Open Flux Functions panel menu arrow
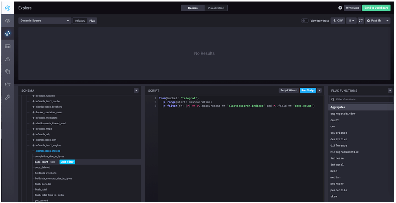The width and height of the screenshot is (396, 203). click(x=390, y=91)
